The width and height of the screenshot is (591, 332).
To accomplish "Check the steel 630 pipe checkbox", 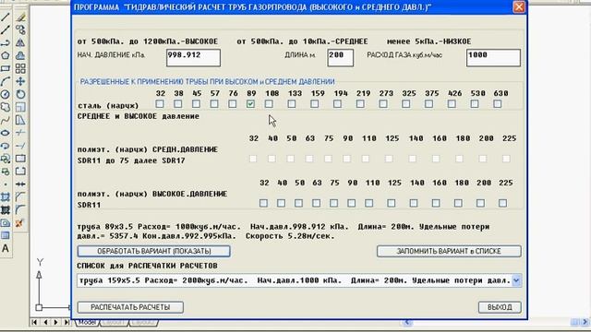I will [x=498, y=103].
